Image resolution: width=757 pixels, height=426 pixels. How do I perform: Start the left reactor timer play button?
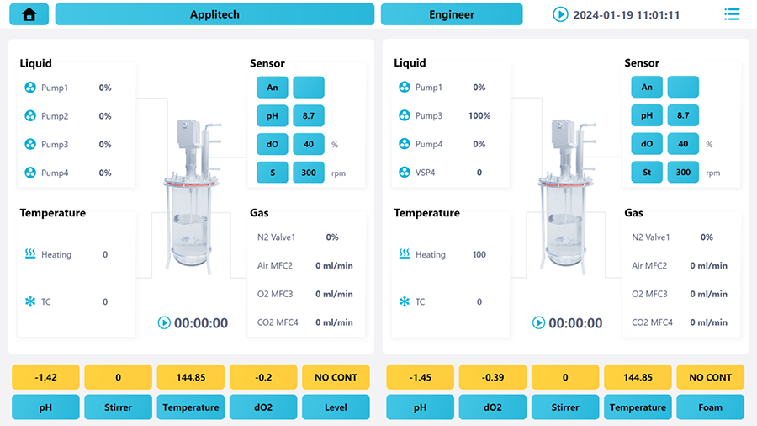click(164, 322)
